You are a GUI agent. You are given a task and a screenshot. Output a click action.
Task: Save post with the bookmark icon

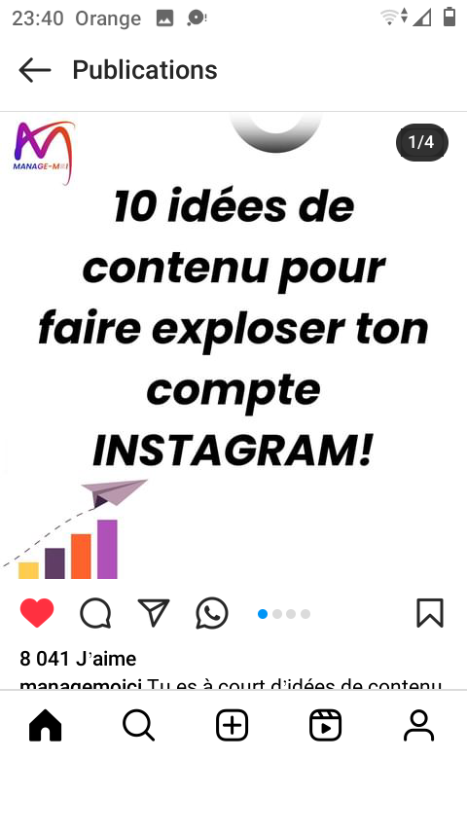pyautogui.click(x=430, y=613)
